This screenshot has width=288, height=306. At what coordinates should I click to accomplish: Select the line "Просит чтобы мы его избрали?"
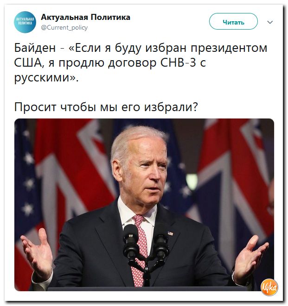click(x=106, y=107)
